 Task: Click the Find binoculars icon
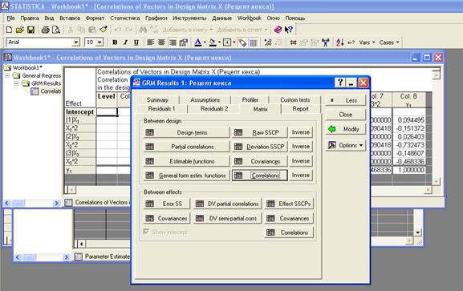(x=143, y=30)
